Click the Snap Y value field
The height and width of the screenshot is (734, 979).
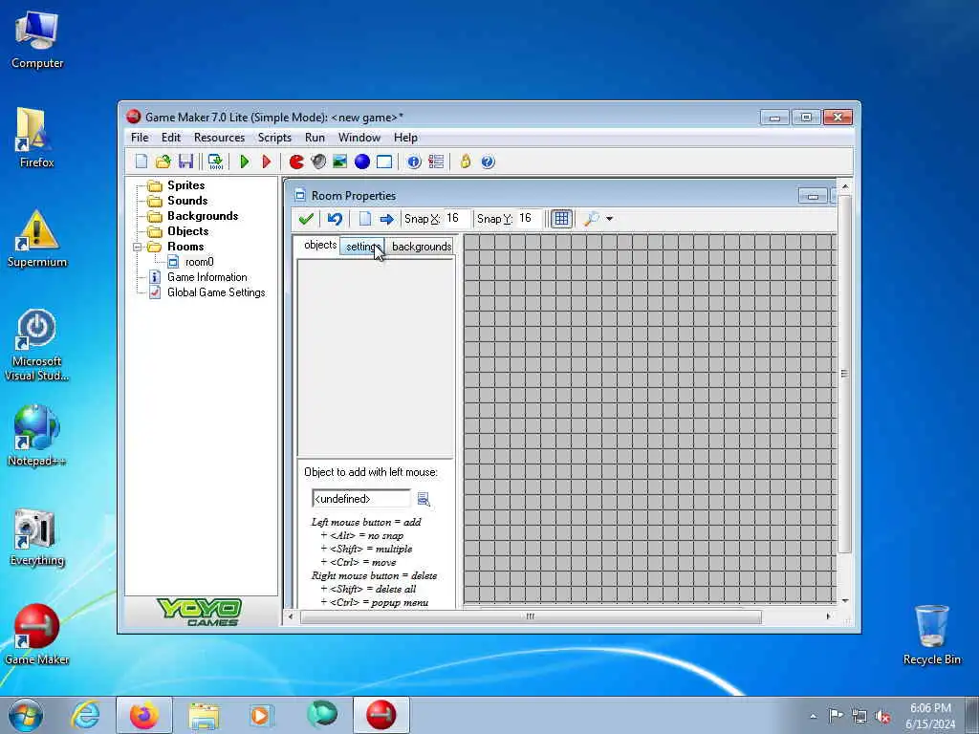pos(529,219)
